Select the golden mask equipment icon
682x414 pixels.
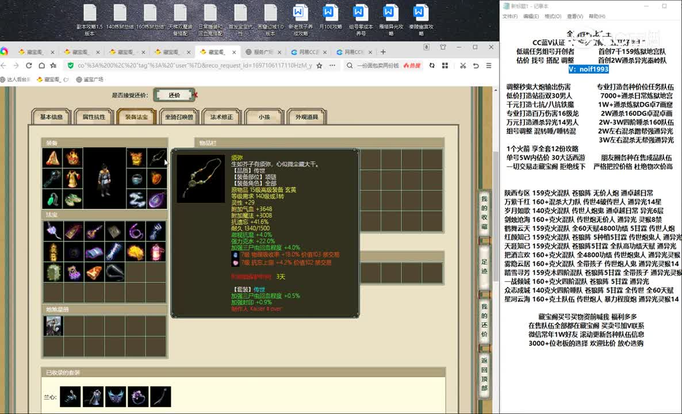point(137,158)
